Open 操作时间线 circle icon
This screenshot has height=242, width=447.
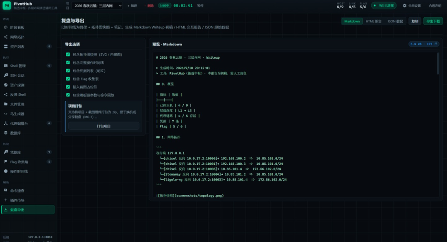pos(6,171)
